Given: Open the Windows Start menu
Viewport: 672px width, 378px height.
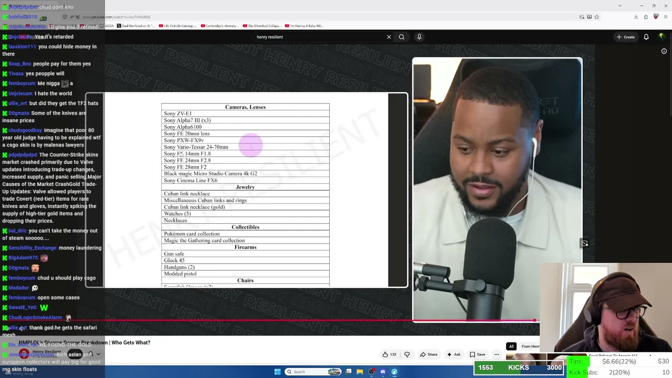Looking at the screenshot, I should point(278,372).
